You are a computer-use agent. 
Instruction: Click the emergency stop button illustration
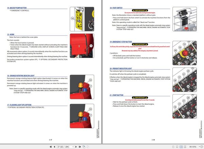point(185,53)
